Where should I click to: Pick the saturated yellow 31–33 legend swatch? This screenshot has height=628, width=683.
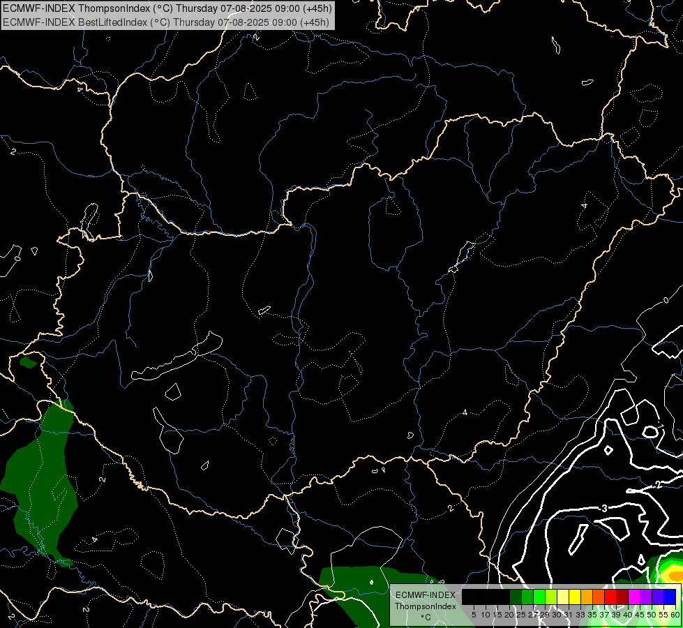[575, 597]
